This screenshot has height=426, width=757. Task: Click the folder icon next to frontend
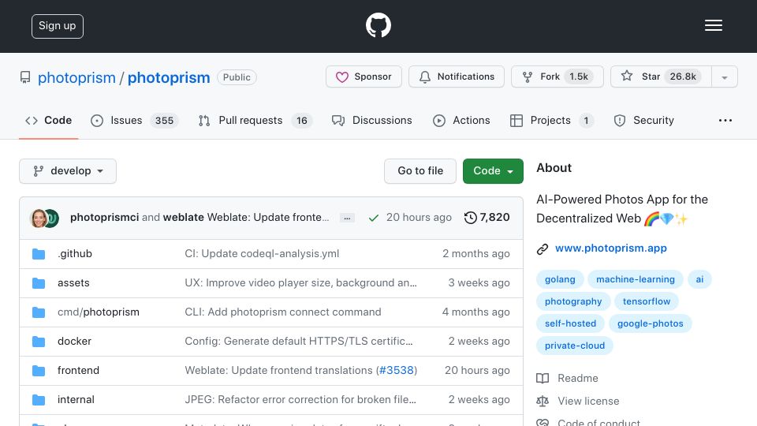pyautogui.click(x=39, y=371)
